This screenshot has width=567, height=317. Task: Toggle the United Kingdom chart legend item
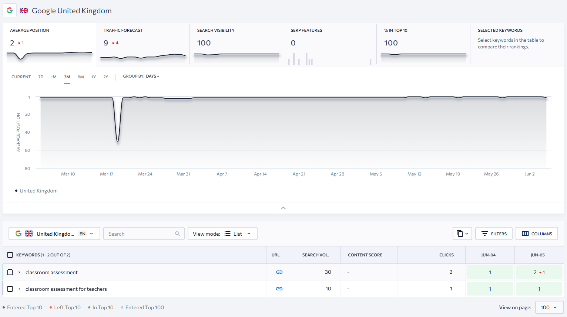coord(36,191)
